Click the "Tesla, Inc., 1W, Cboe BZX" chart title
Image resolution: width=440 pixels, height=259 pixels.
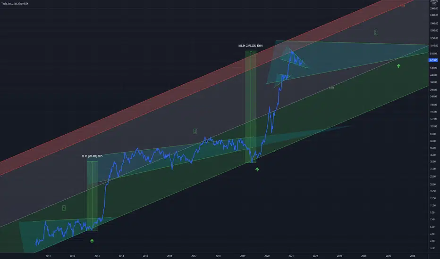pos(15,4)
